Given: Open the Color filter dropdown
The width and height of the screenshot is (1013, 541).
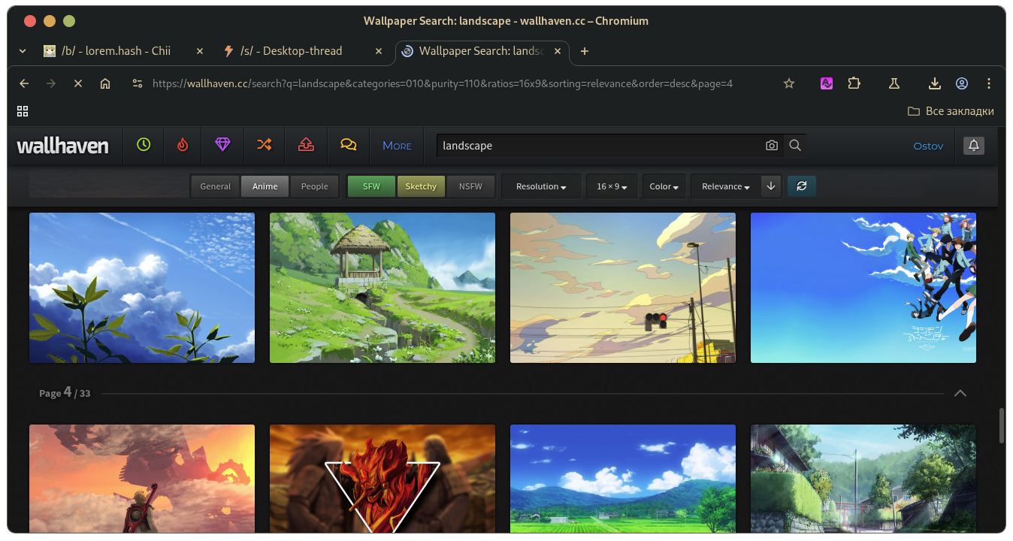Looking at the screenshot, I should point(664,186).
